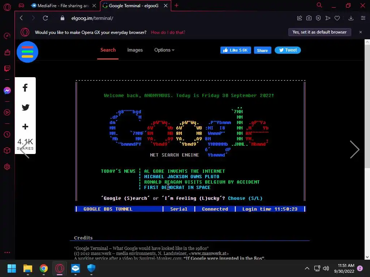Open Twitch panel in sidebar

(x=7, y=69)
